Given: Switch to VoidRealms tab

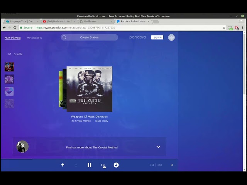Looking at the screenshot, I should click(96, 22).
